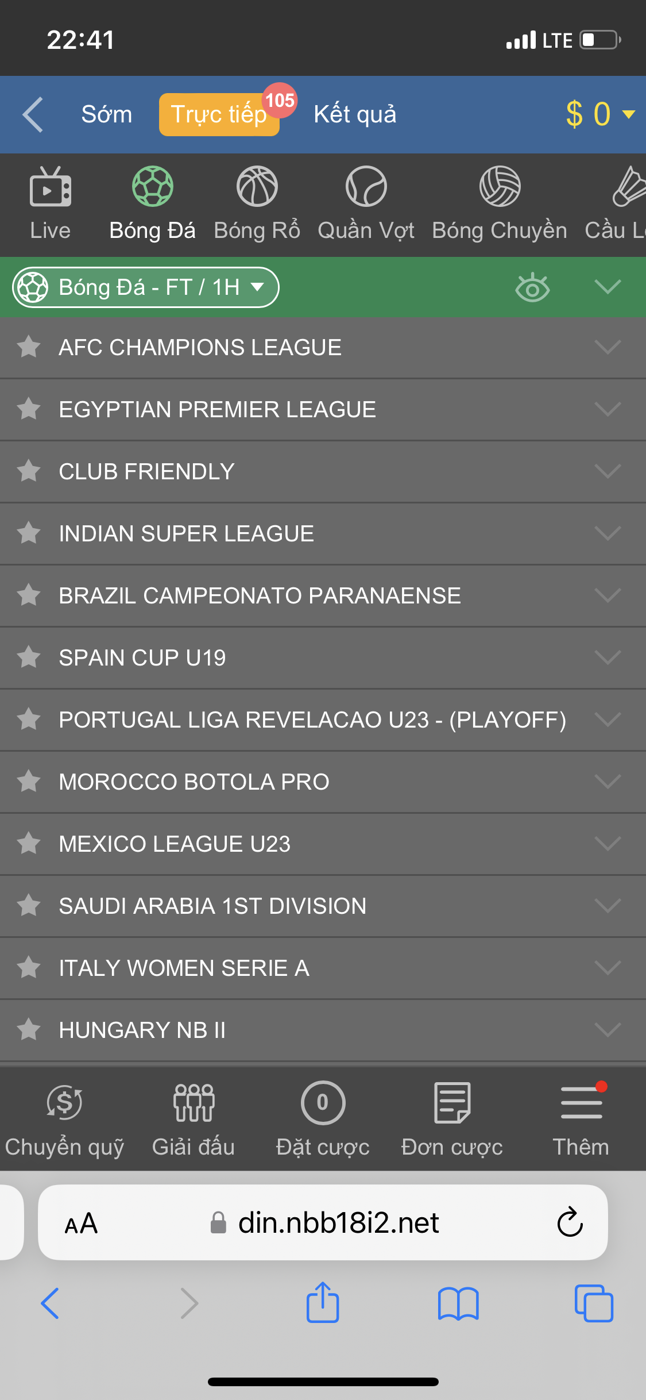Switch to the Kết quả tab
The image size is (646, 1400).
click(x=355, y=114)
